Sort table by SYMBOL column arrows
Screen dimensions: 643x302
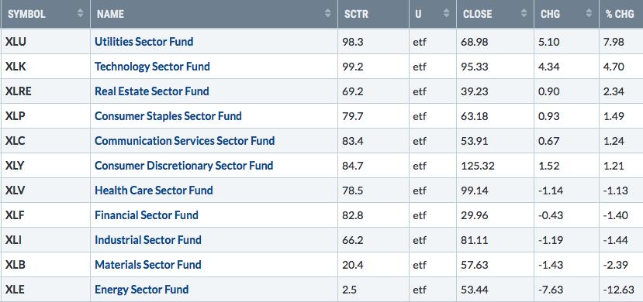81,13
